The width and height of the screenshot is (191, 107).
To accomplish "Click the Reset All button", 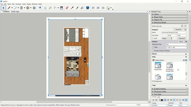I will [178, 29].
